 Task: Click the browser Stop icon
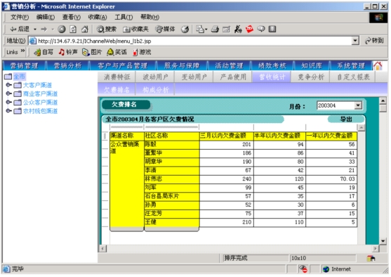62,30
